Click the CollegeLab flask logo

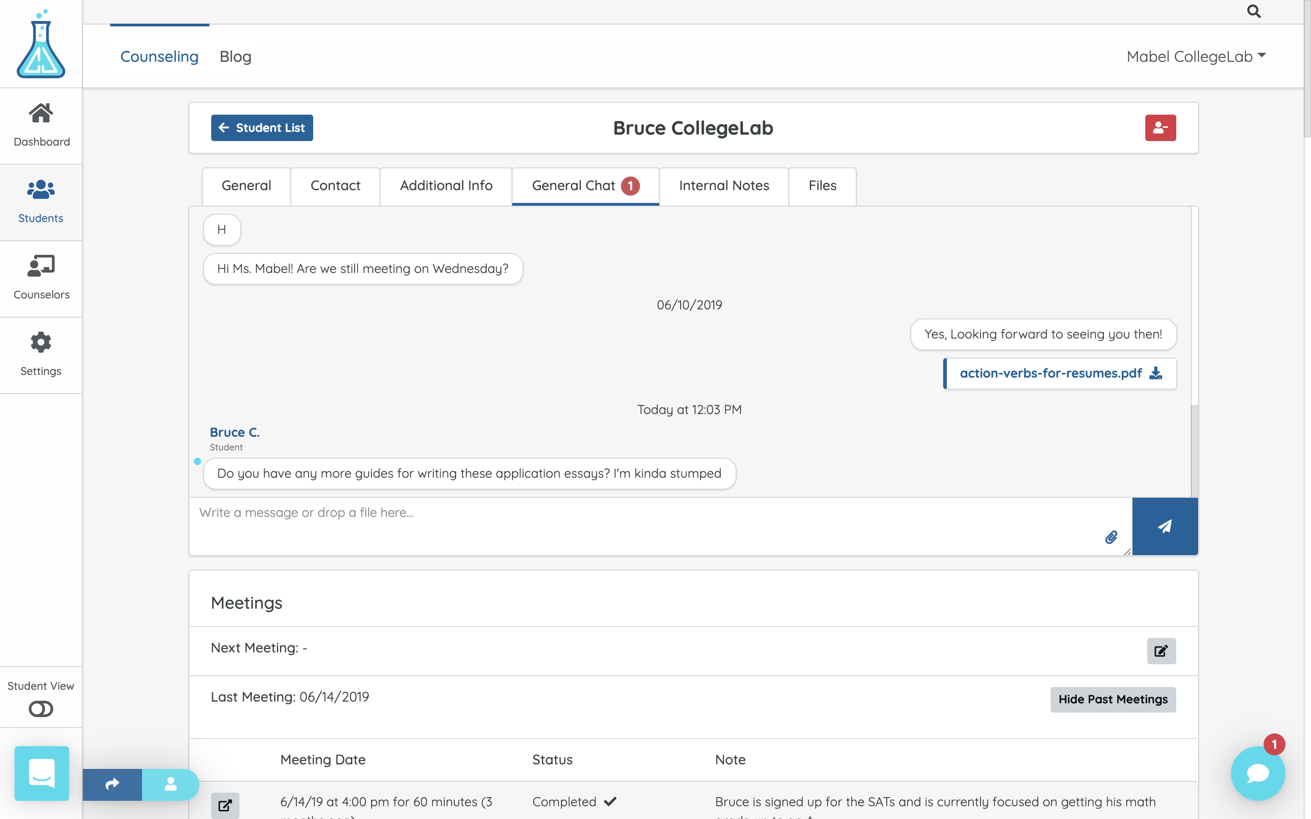41,44
